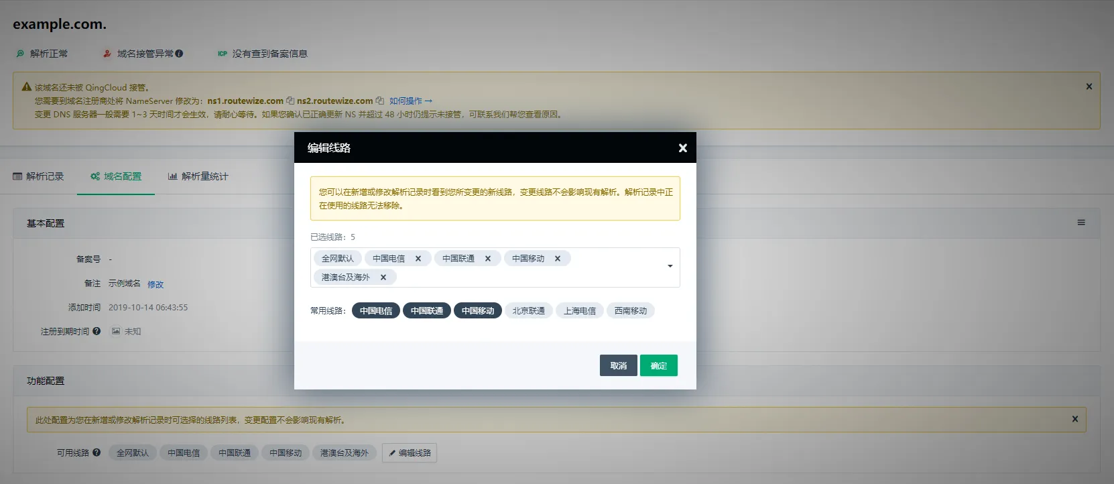Click the 解析正常 status icon

[20, 54]
